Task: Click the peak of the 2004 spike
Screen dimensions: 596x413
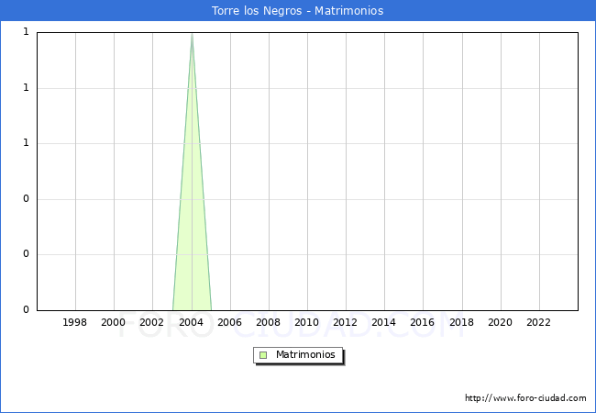Action: pos(192,34)
